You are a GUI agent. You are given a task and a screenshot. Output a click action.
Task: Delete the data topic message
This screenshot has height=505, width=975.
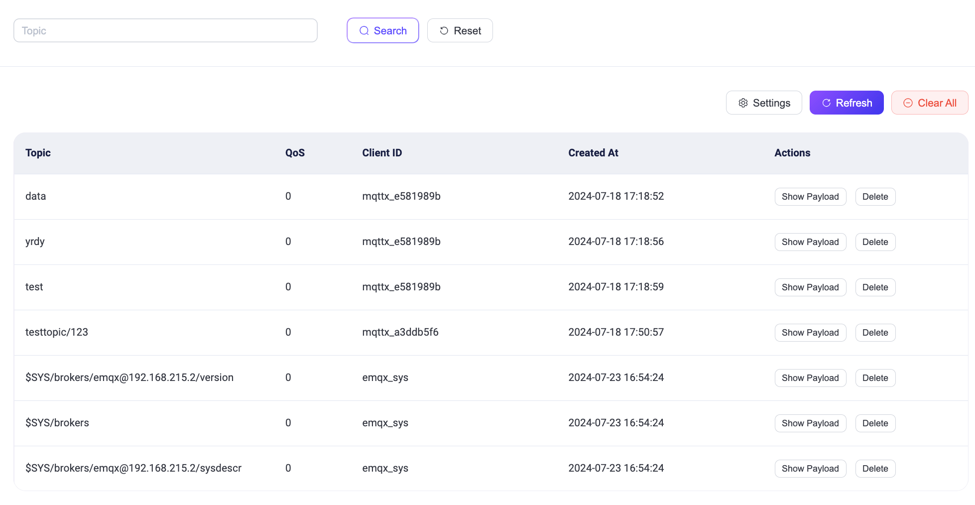875,197
